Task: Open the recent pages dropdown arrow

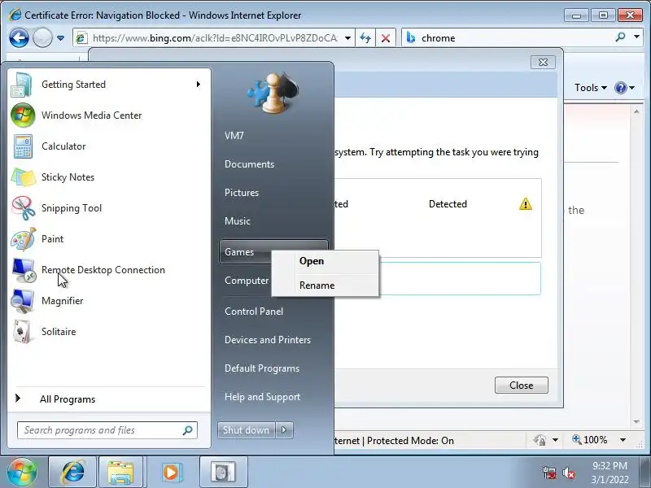Action: pos(60,38)
